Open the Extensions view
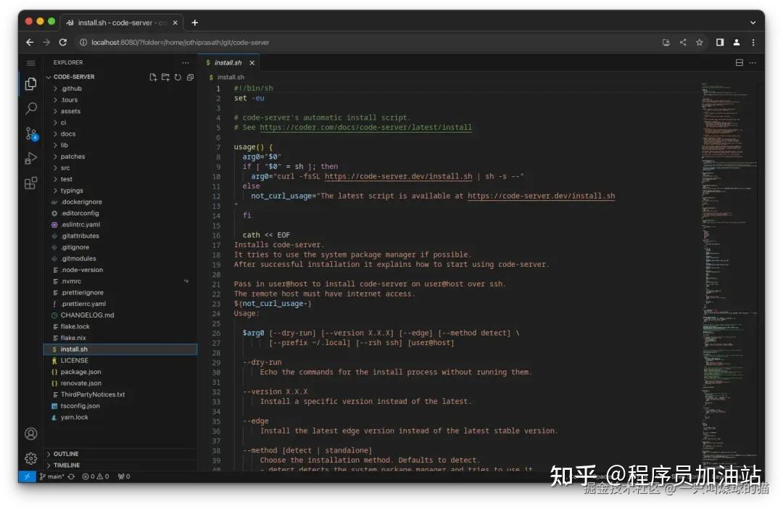Screen dimensions: 783x509 pos(30,183)
